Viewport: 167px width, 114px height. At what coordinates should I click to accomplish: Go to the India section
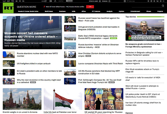pos(73,11)
